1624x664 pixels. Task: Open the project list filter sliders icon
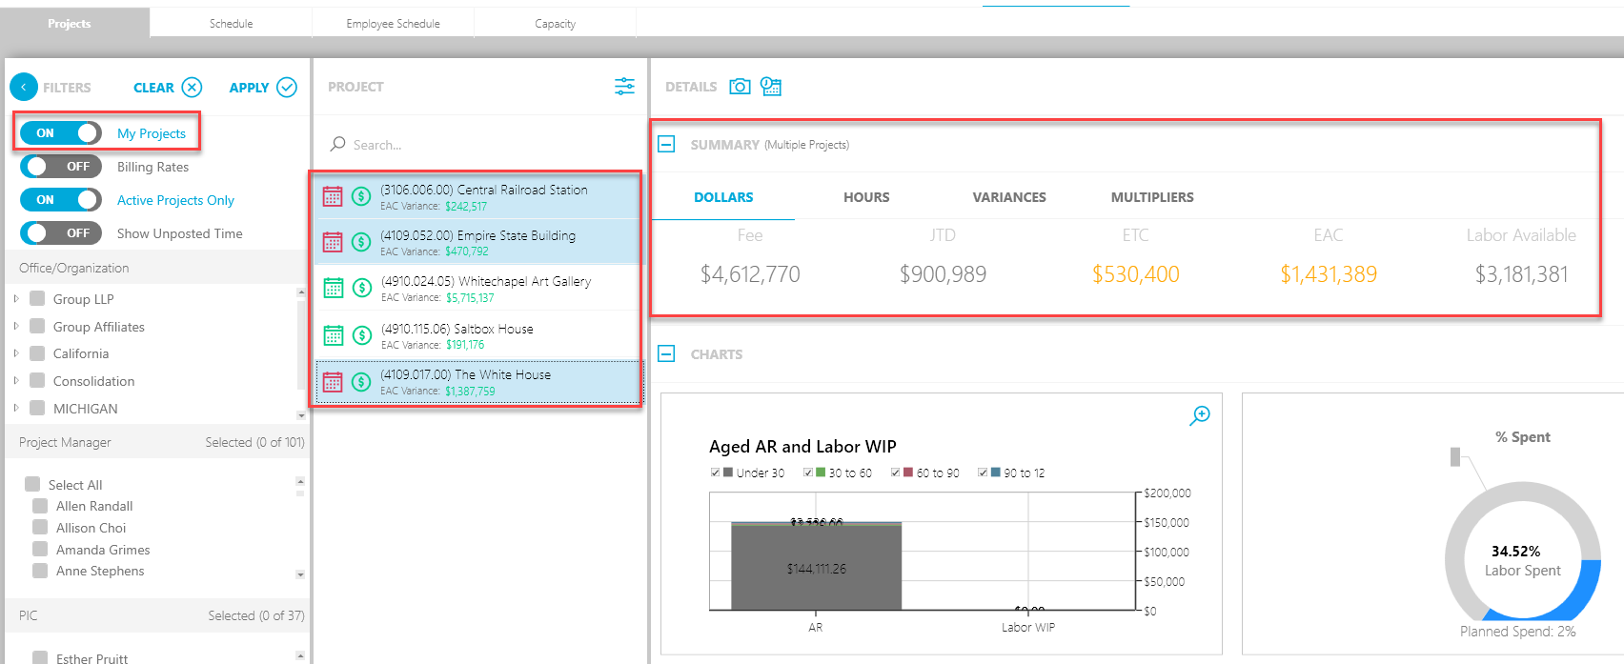coord(624,87)
